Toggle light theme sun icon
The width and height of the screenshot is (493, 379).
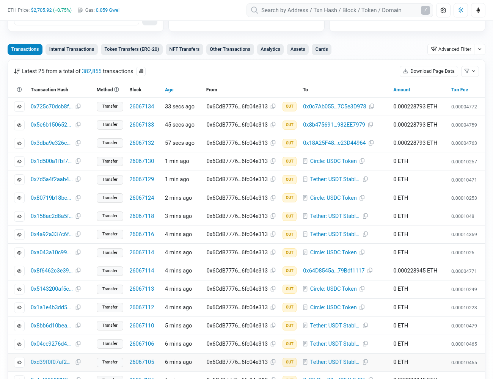(461, 10)
